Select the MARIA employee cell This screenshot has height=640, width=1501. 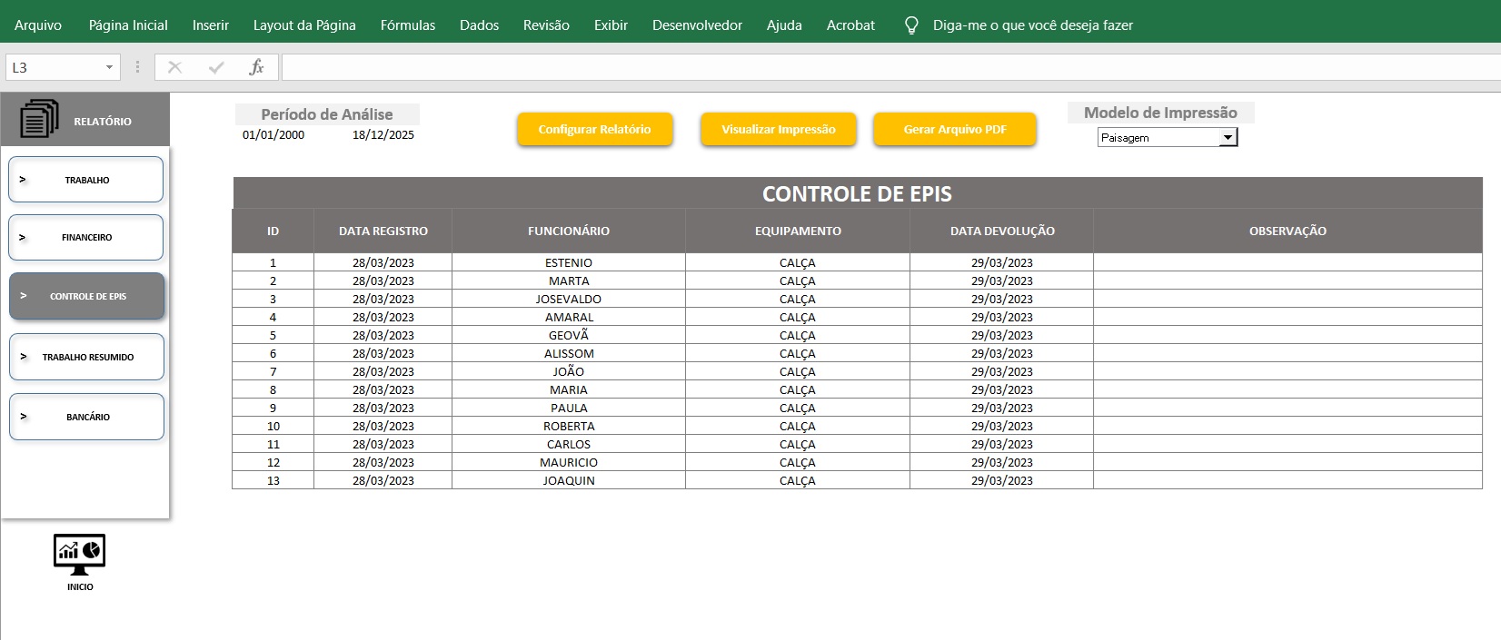click(569, 389)
